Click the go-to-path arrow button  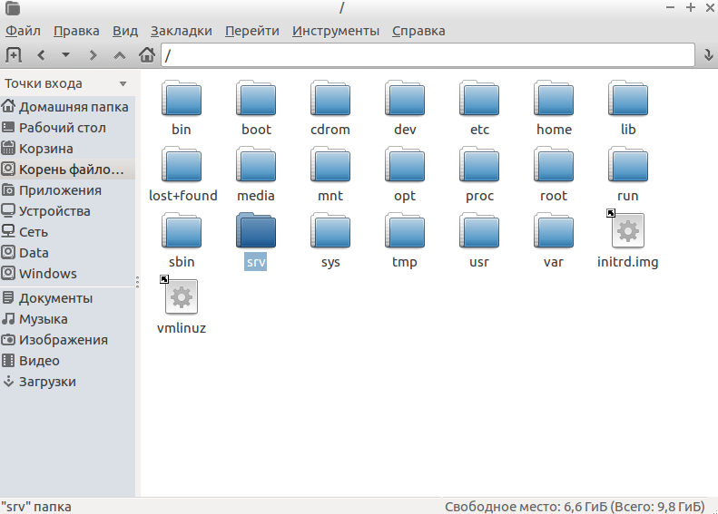point(708,55)
